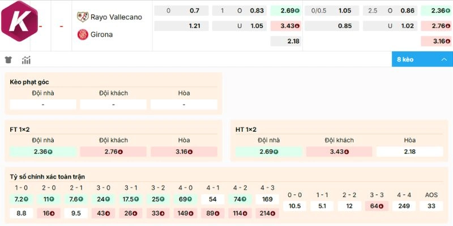
Task: Select correct score 4-2 odds 74
Action: [240, 199]
